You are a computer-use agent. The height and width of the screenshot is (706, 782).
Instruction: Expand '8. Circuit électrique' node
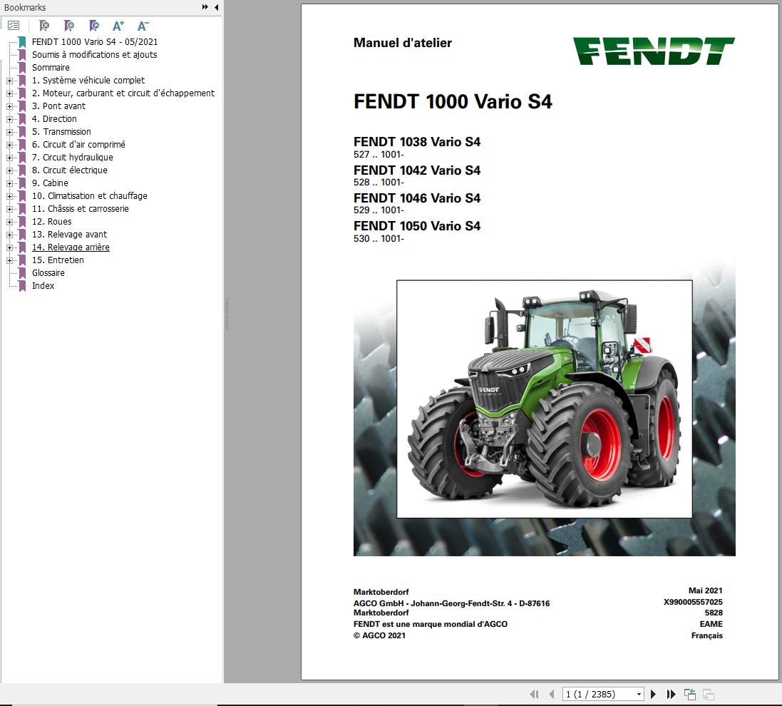point(9,170)
